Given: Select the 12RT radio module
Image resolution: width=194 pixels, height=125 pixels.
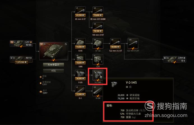Looking at the screenshot, I should [x=98, y=59].
